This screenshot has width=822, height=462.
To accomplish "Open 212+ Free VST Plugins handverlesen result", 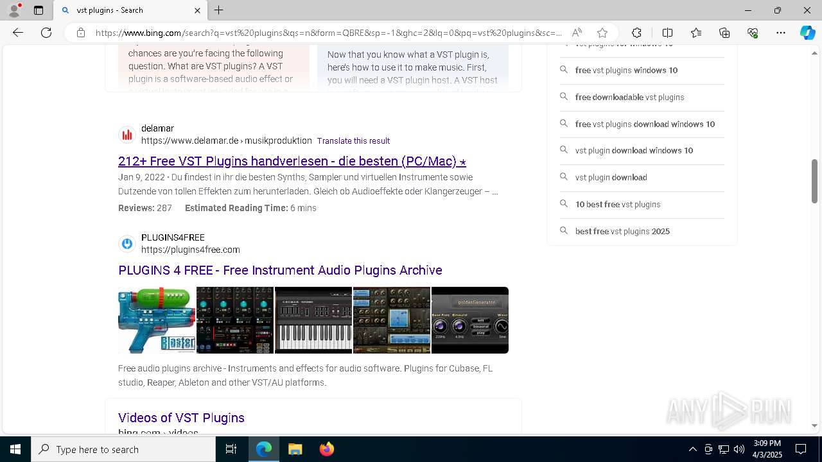I will point(292,161).
